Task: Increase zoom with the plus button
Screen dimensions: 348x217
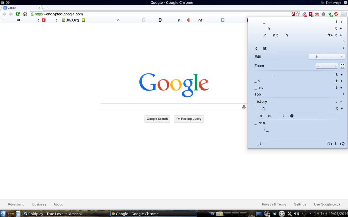Action: 336,66
